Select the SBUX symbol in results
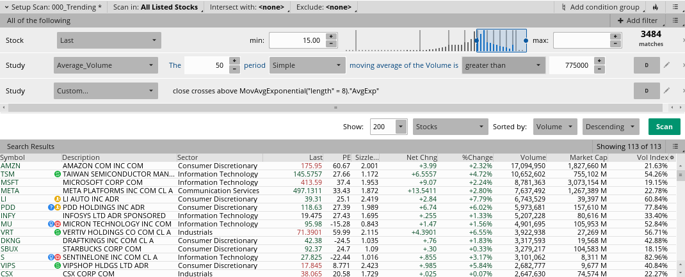This screenshot has width=685, height=277. point(10,249)
